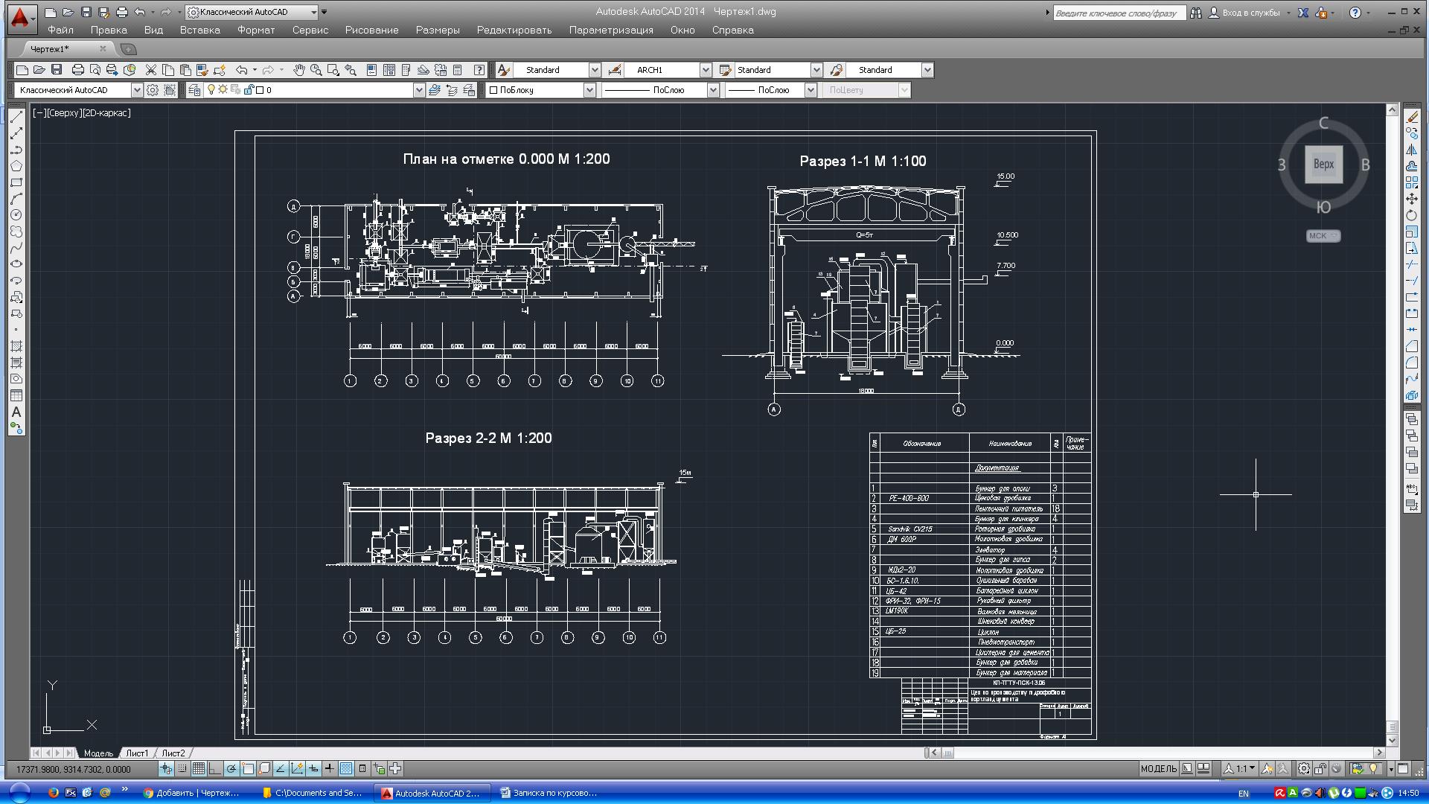
Task: Toggle Infer Constraints in status bar
Action: [x=166, y=769]
